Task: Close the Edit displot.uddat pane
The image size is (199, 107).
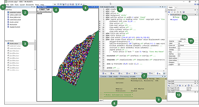Action: [165, 7]
